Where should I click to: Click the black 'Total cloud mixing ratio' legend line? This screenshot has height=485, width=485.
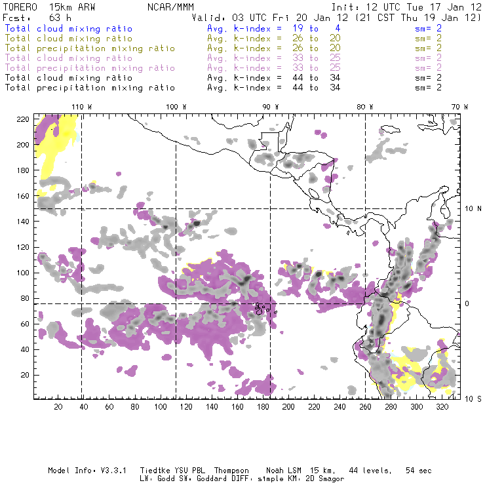(x=69, y=78)
